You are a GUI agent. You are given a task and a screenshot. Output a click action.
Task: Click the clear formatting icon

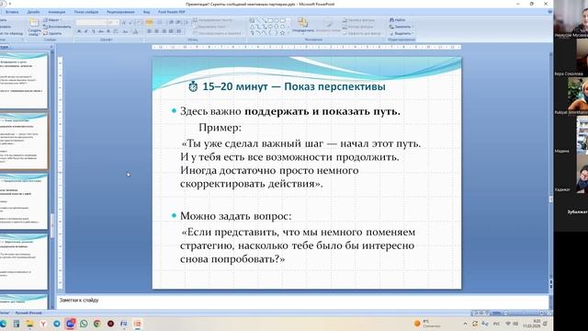point(139,22)
